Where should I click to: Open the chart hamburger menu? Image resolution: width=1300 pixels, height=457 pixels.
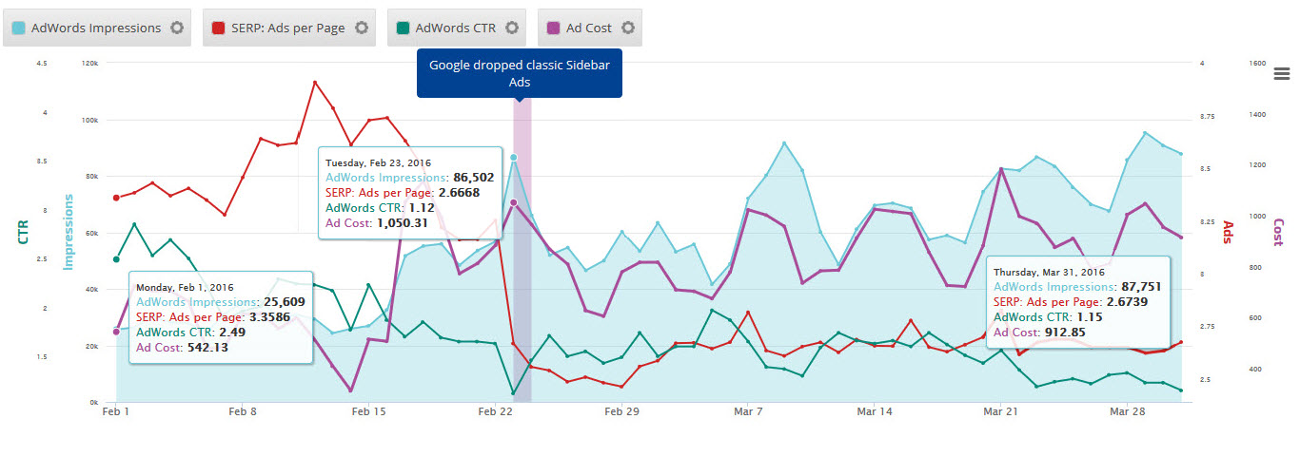pyautogui.click(x=1281, y=75)
